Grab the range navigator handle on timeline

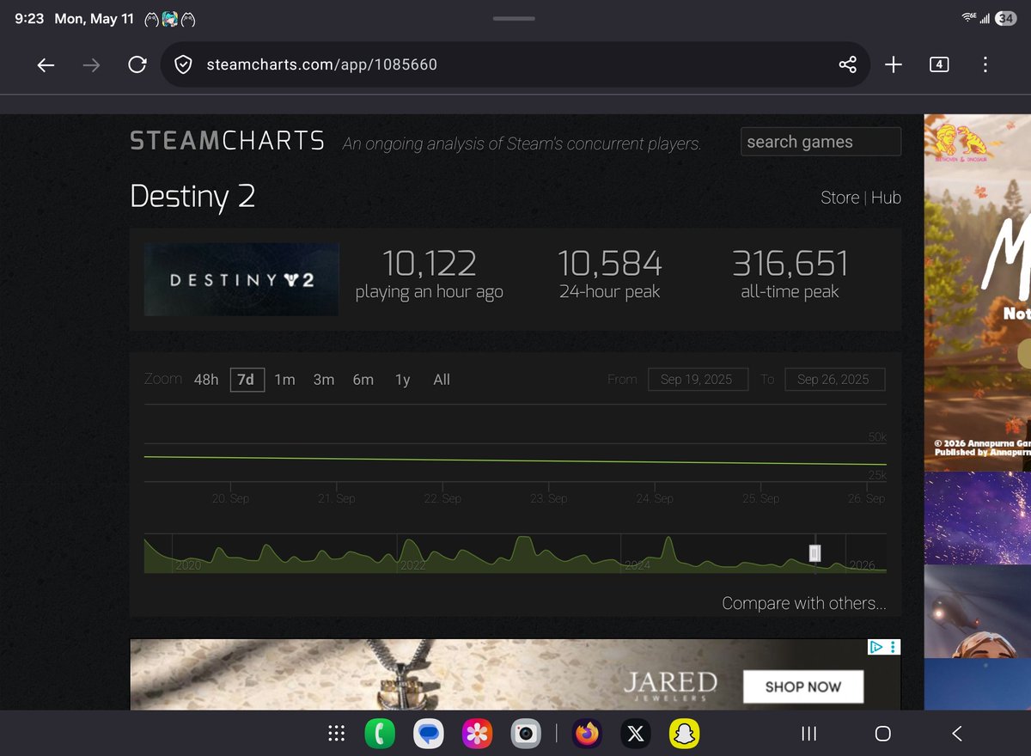pyautogui.click(x=814, y=554)
